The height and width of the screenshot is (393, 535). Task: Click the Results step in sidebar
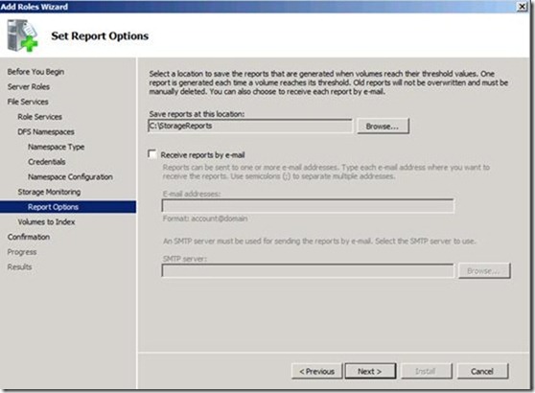pyautogui.click(x=19, y=266)
